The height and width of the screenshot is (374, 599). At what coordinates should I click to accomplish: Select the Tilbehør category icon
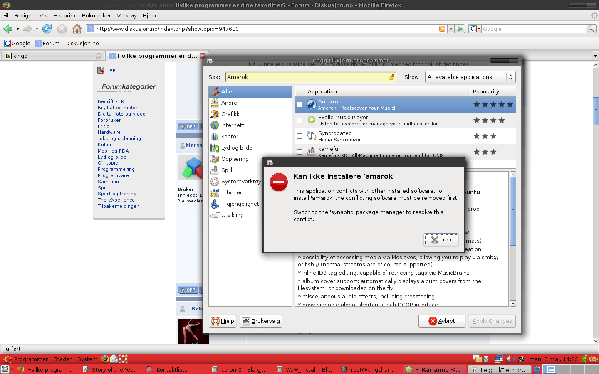pyautogui.click(x=215, y=193)
